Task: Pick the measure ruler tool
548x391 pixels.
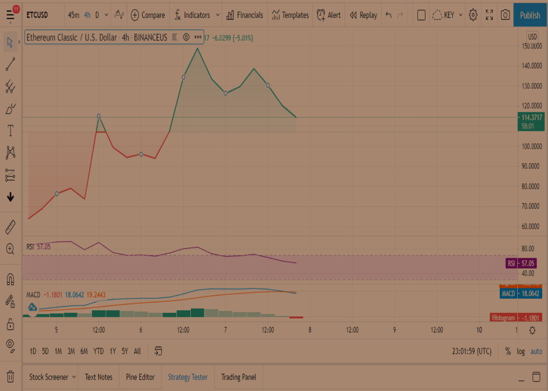Action: coord(11,227)
